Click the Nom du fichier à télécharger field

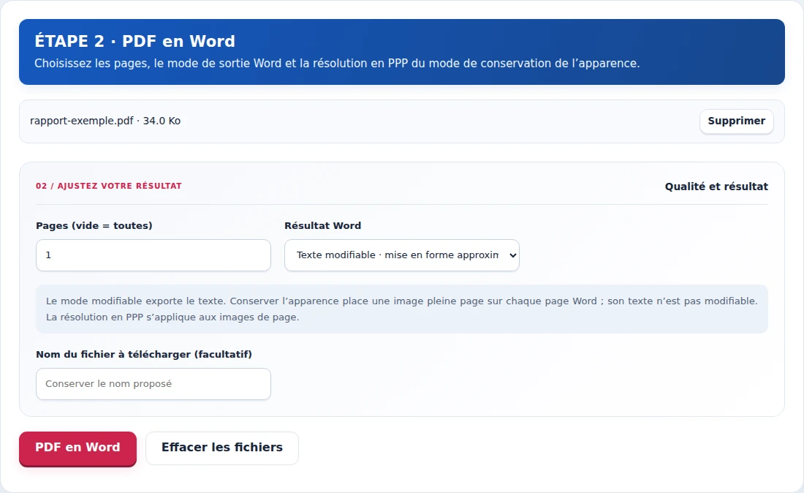tap(153, 384)
